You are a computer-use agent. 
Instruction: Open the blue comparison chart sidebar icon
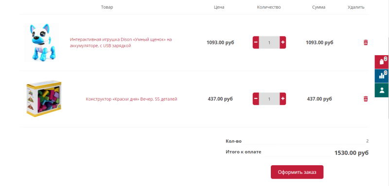[x=382, y=76]
